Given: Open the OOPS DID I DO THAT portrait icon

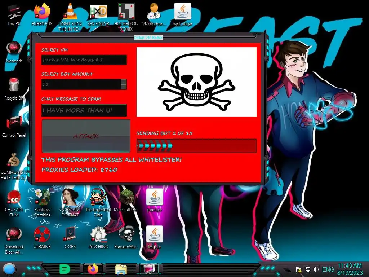Looking at the screenshot, I should [70, 203].
